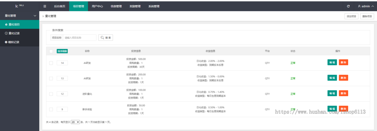The height and width of the screenshot is (131, 377).
Task: Tick the checkbox for row 9 新手体验
Action: 51,109
